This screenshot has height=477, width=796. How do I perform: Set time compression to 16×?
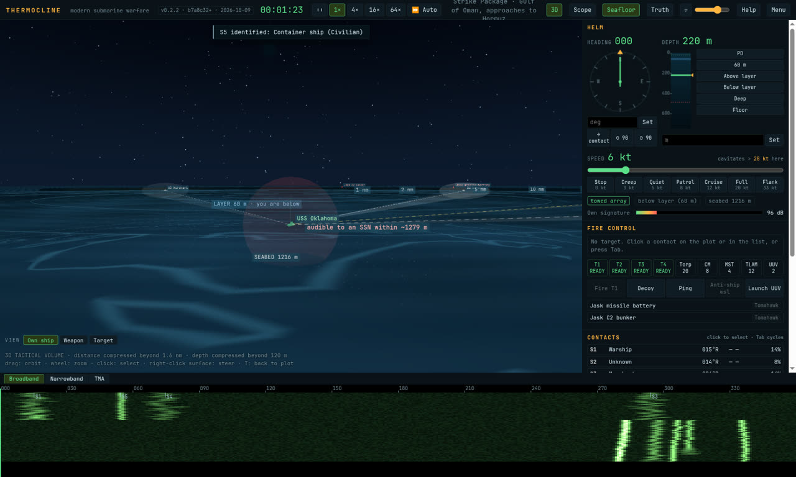[374, 10]
